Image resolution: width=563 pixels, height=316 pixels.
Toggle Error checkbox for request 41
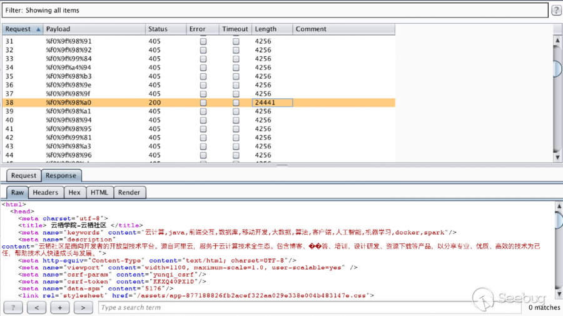click(203, 129)
